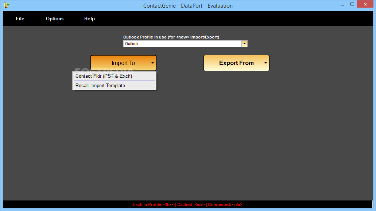The width and height of the screenshot is (376, 211).
Task: Click 'Connected: <n/a>' status text
Action: coord(225,204)
